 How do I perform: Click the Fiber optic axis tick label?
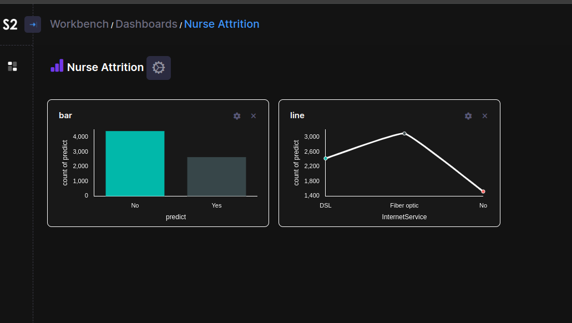[x=404, y=205]
